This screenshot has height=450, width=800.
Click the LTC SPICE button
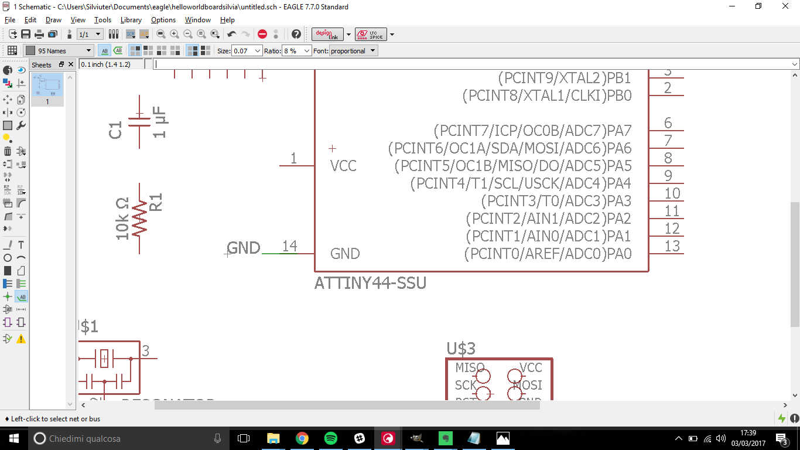[x=371, y=34]
